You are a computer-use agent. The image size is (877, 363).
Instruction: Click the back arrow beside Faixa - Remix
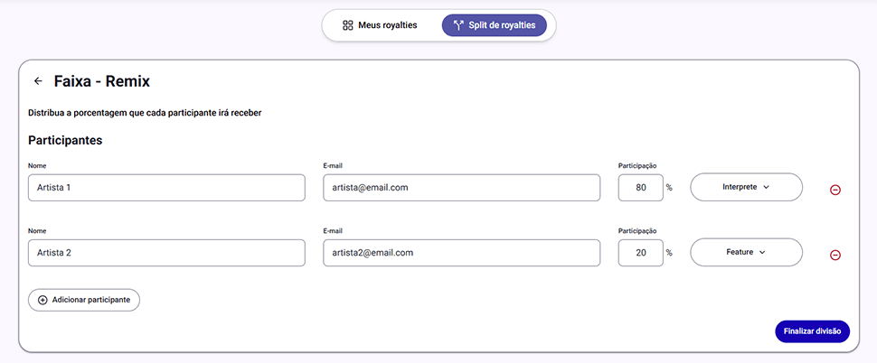[x=38, y=81]
